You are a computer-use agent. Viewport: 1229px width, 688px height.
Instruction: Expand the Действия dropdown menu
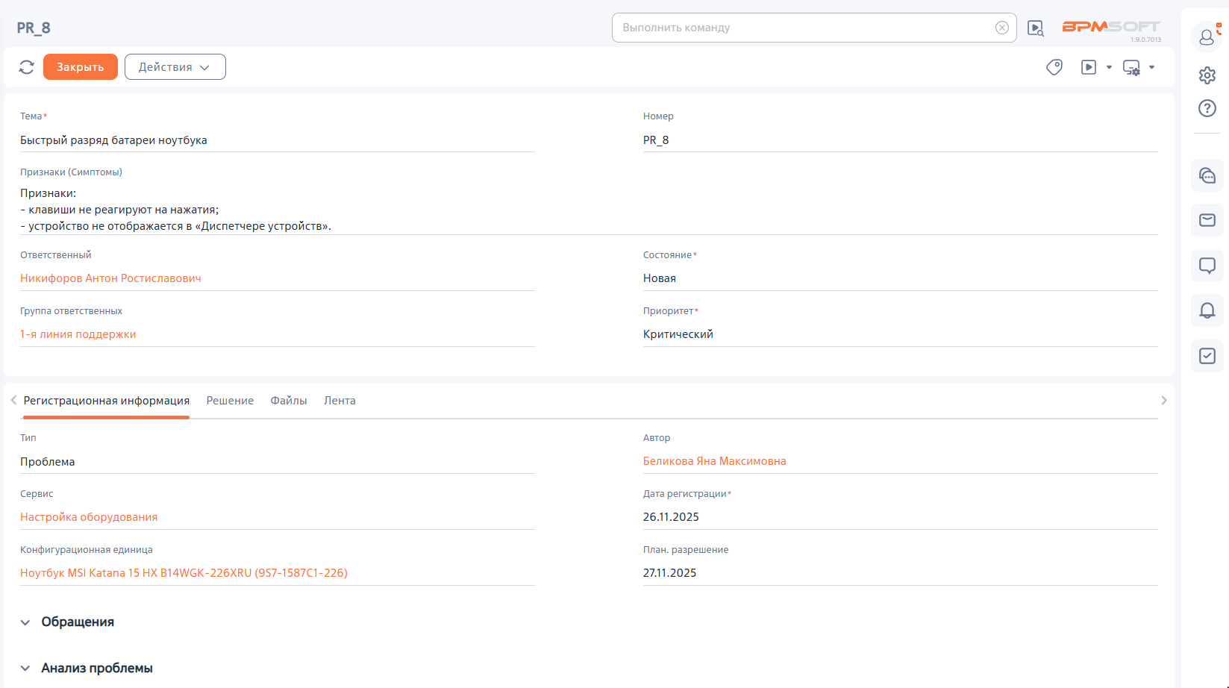[x=175, y=67]
